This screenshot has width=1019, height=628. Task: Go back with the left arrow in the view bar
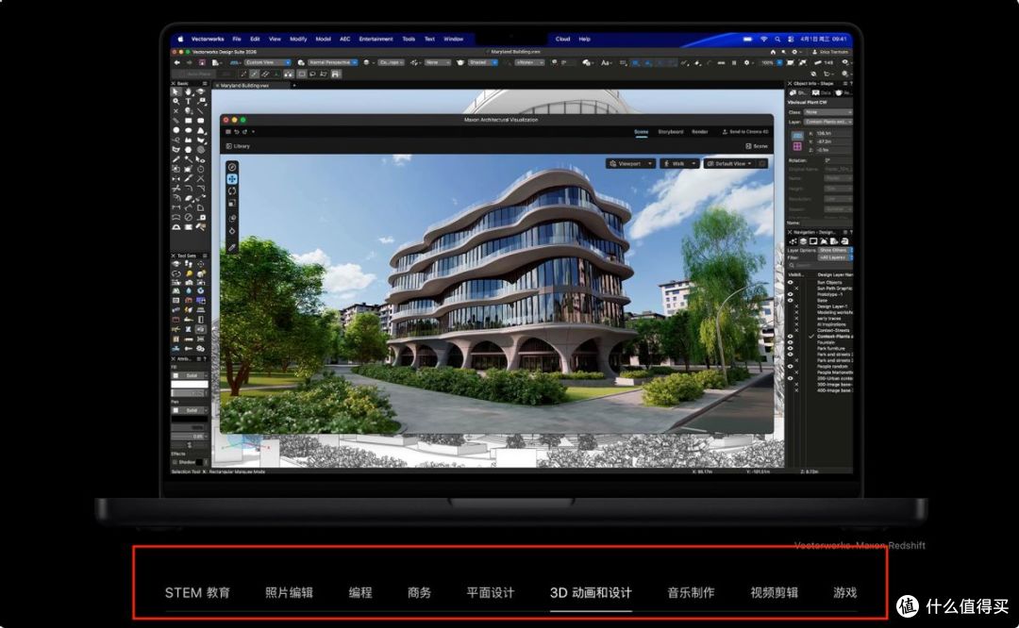(x=176, y=62)
